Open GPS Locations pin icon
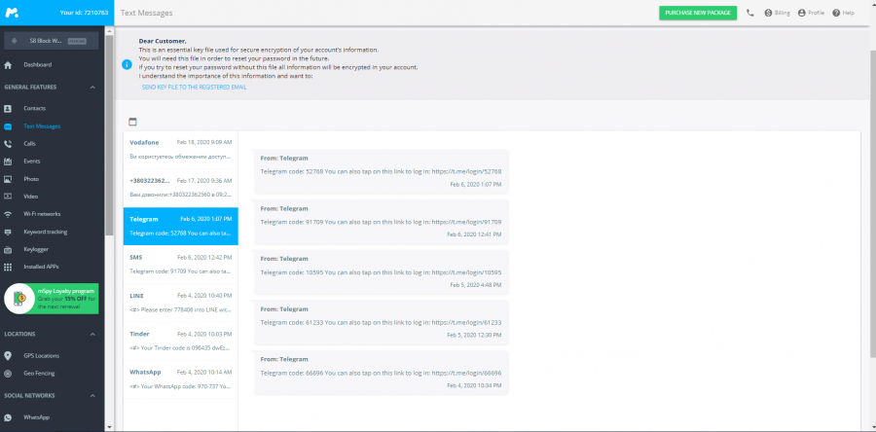The height and width of the screenshot is (432, 876). click(x=8, y=355)
